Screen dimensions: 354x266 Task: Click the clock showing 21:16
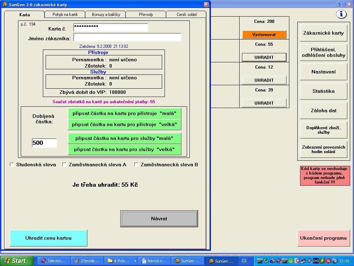344,261
